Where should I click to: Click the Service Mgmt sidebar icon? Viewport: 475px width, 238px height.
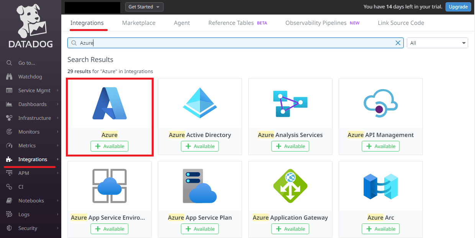click(10, 91)
